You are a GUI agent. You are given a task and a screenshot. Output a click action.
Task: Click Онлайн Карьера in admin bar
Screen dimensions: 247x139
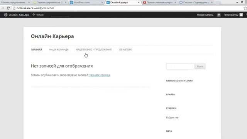pyautogui.click(x=19, y=15)
